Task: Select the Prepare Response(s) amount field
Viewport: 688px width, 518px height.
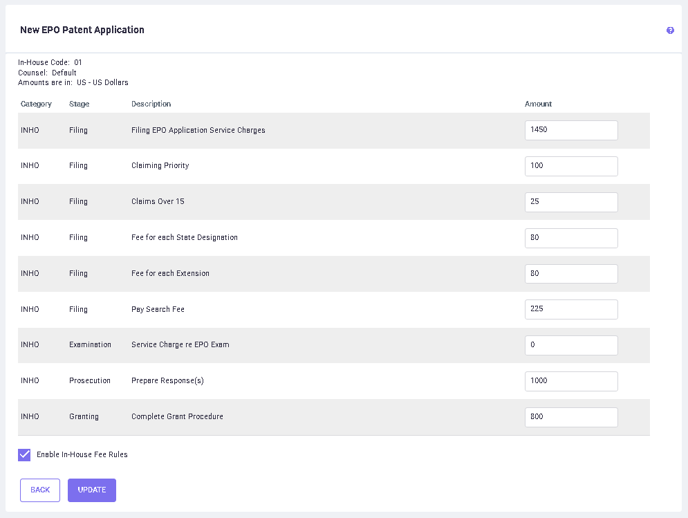Action: click(x=570, y=381)
